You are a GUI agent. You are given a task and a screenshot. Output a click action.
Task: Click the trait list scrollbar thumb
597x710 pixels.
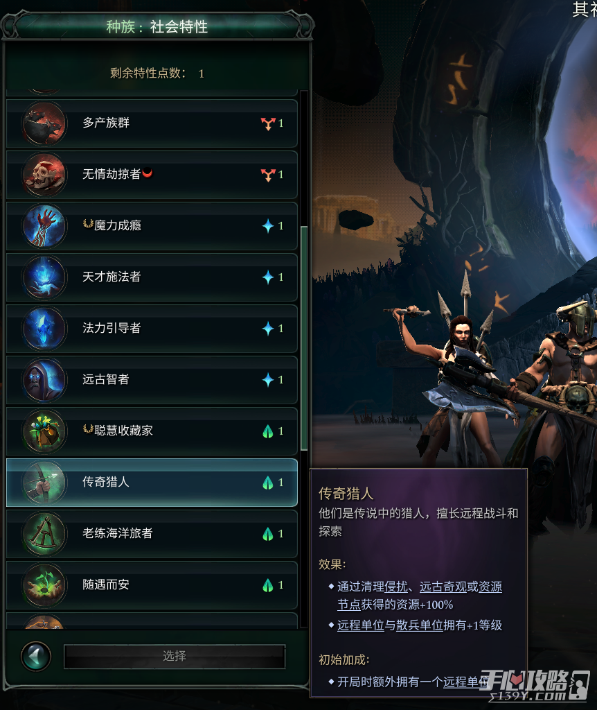304,338
